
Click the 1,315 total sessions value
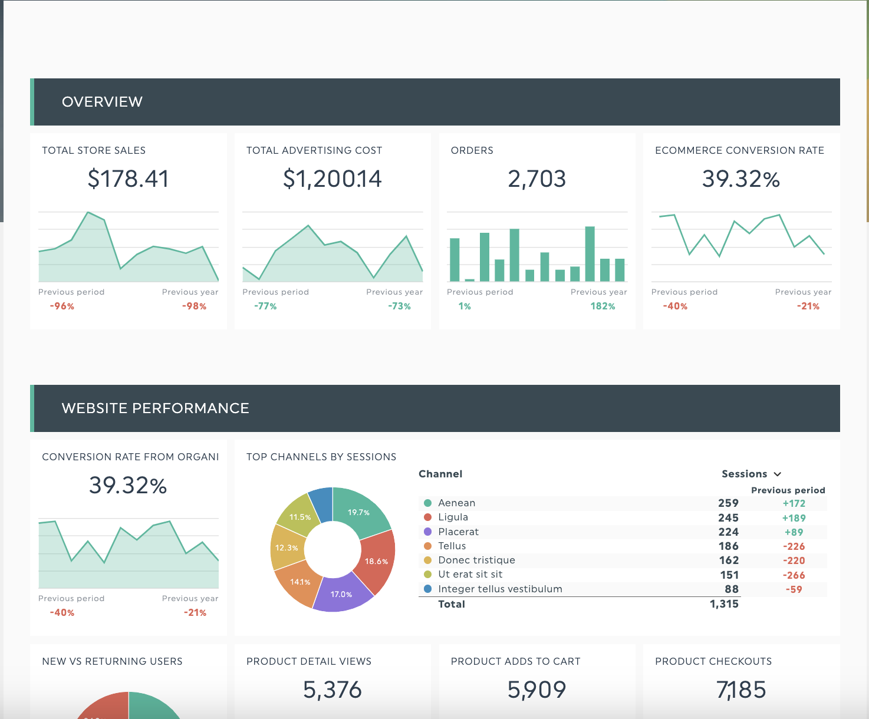pyautogui.click(x=725, y=603)
